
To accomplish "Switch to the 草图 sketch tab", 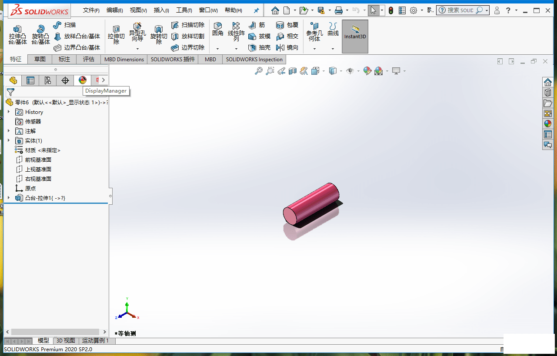I will pos(40,60).
